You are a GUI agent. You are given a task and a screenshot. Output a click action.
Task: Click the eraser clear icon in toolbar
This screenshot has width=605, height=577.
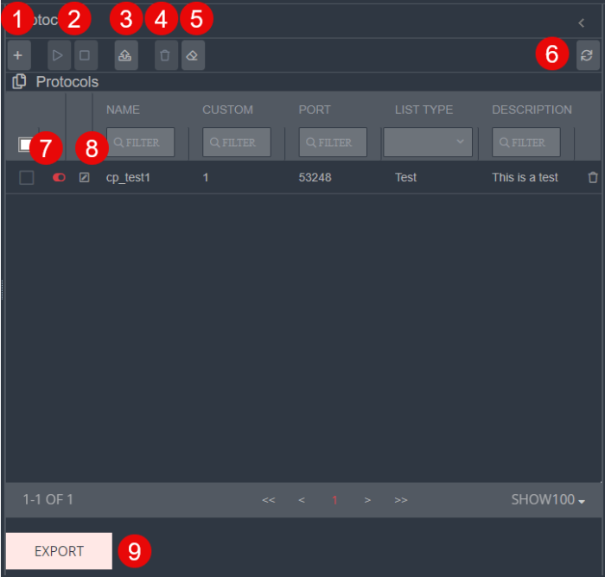(193, 55)
